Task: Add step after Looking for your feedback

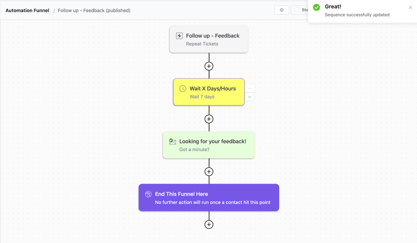Action: (x=209, y=172)
